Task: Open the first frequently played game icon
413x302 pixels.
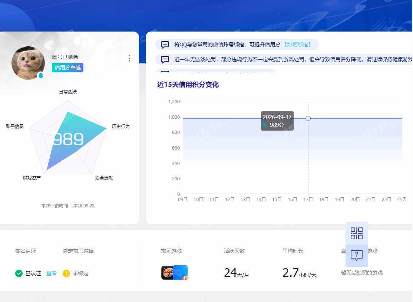Action: tap(168, 273)
